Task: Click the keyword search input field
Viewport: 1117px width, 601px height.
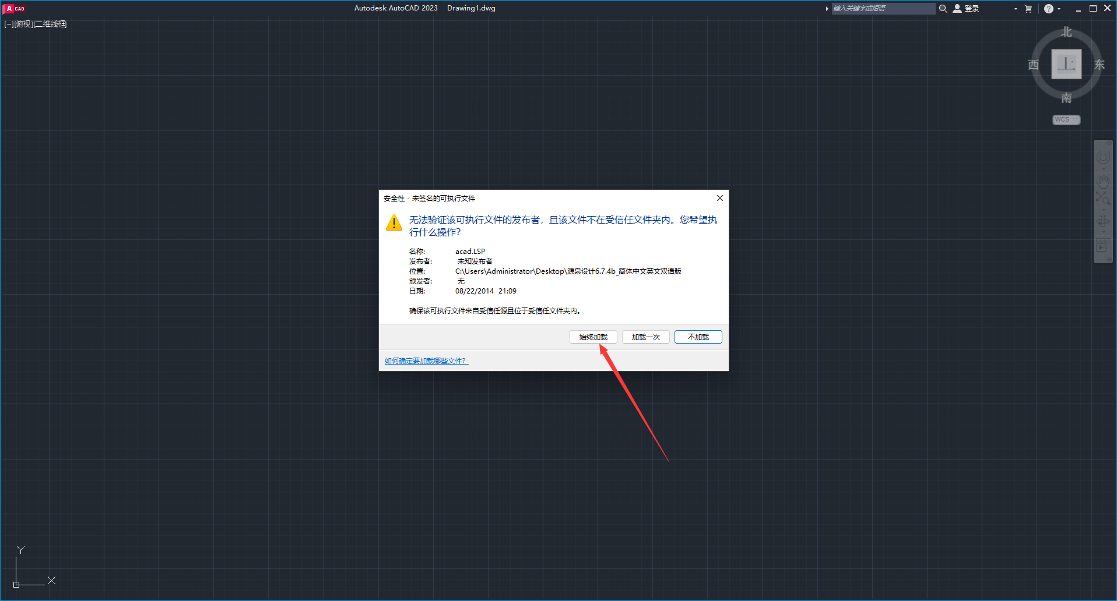Action: tap(882, 9)
